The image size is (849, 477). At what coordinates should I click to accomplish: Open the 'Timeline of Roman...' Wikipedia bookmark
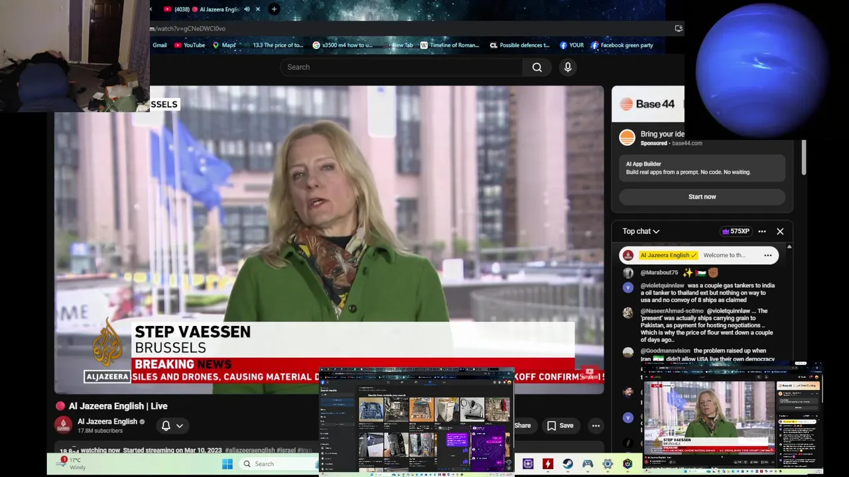tap(450, 45)
